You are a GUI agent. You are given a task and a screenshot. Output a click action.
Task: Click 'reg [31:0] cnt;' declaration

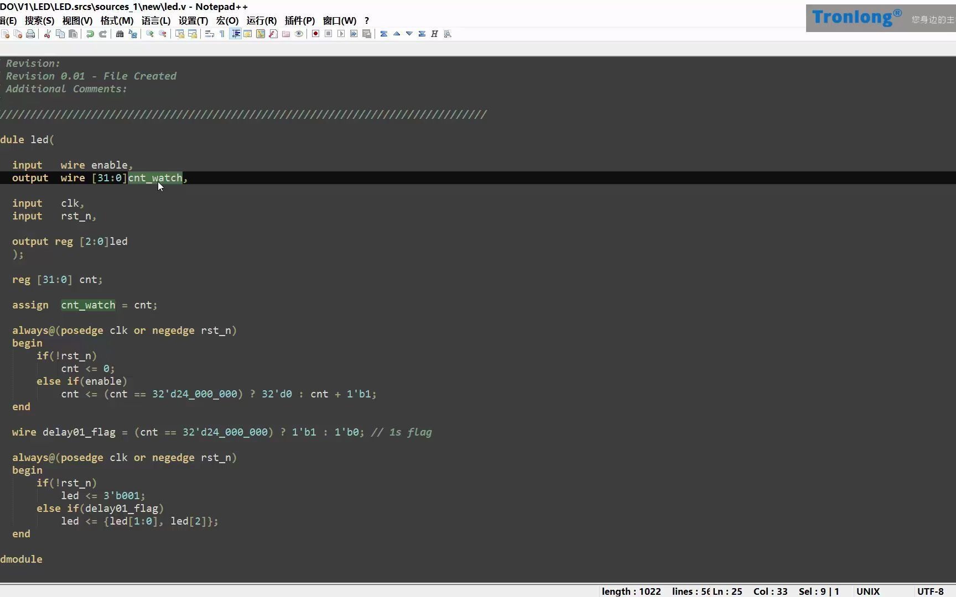pos(58,280)
